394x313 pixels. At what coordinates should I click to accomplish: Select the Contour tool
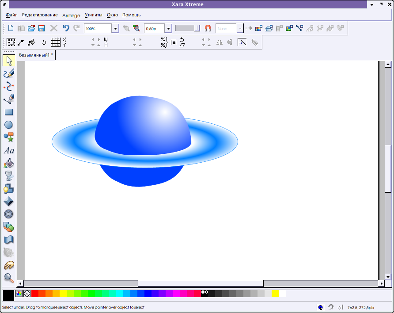[x=9, y=214]
